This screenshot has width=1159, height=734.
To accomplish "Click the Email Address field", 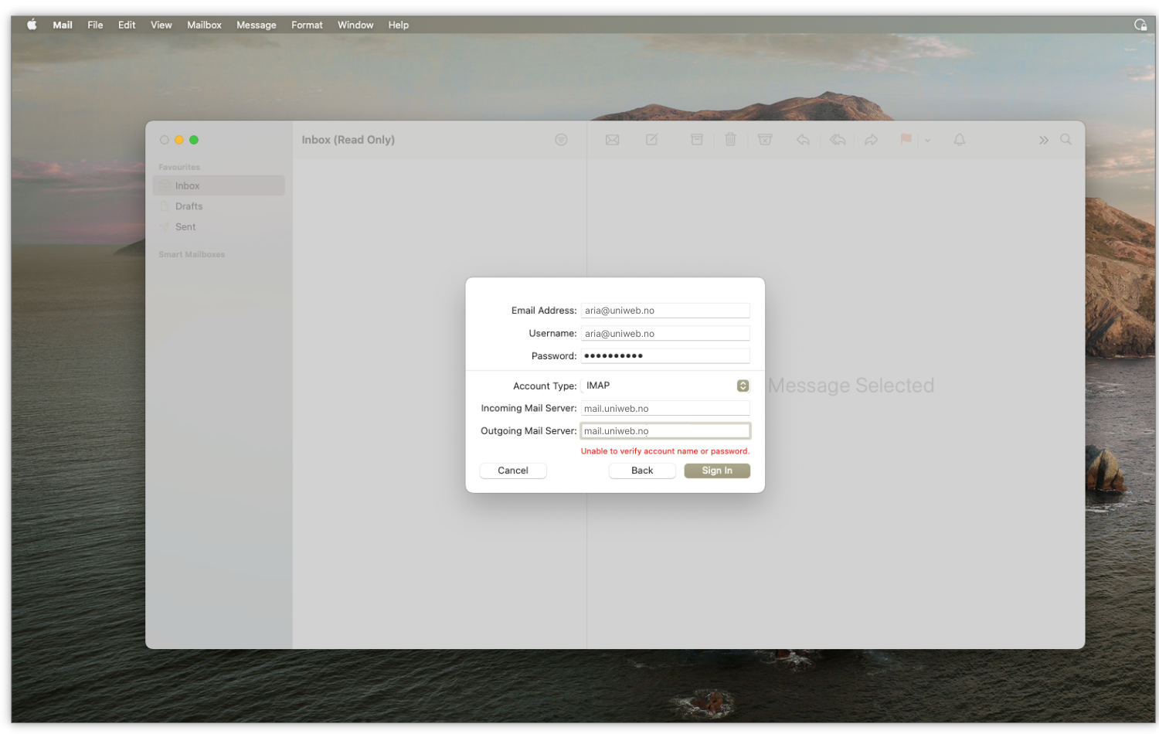I will coord(665,311).
